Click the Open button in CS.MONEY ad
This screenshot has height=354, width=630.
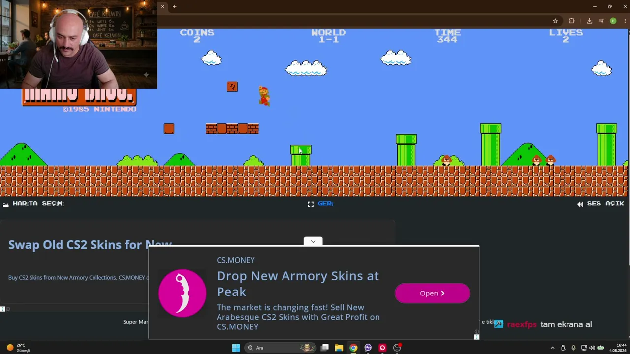pyautogui.click(x=432, y=293)
